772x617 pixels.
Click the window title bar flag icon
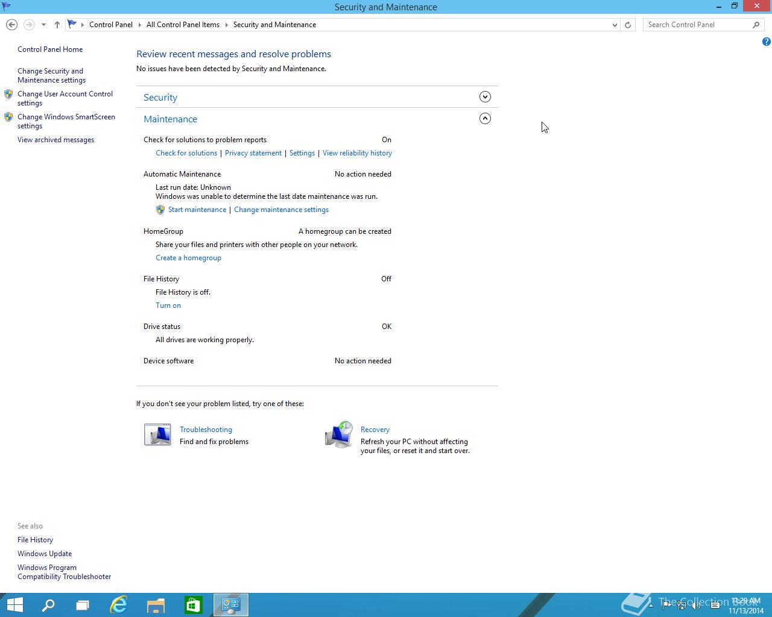click(7, 7)
